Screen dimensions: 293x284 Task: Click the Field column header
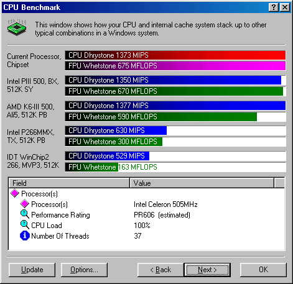(x=69, y=183)
